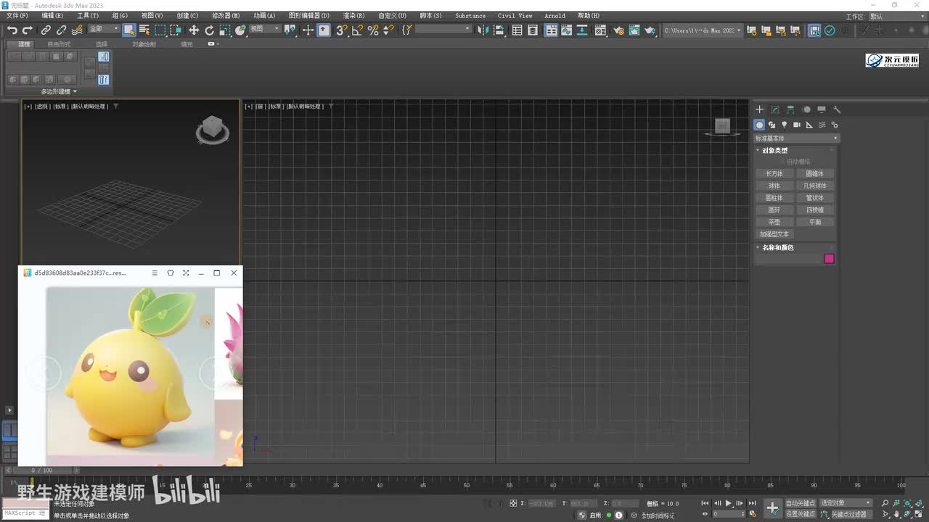The image size is (929, 522).
Task: Switch to the 自由形式 ribbon tab
Action: pos(60,44)
